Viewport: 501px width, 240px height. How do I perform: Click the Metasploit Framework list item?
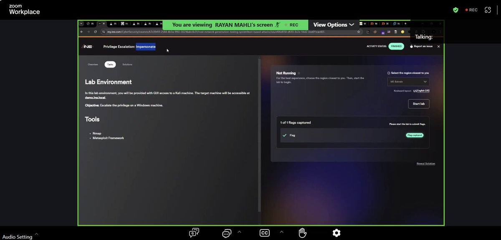[x=108, y=138]
